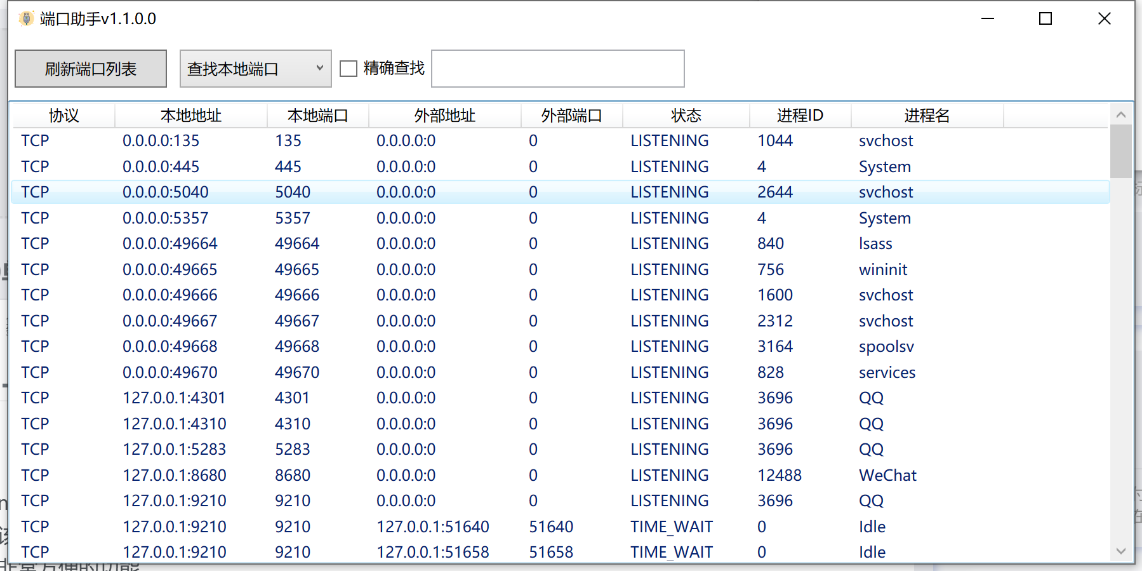This screenshot has width=1142, height=571.
Task: Select the QQ row at 127.0.0.1:4310
Action: coord(561,424)
